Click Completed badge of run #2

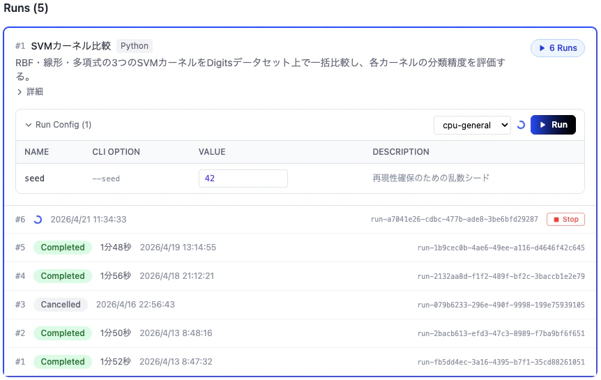pos(63,333)
